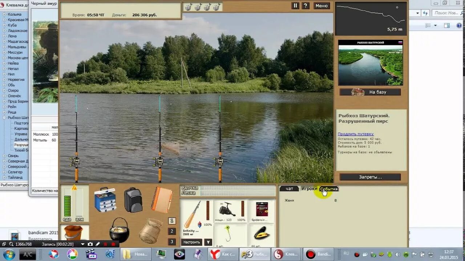Expand the Колыма tree node
This screenshot has height=261, width=465.
point(5,14)
